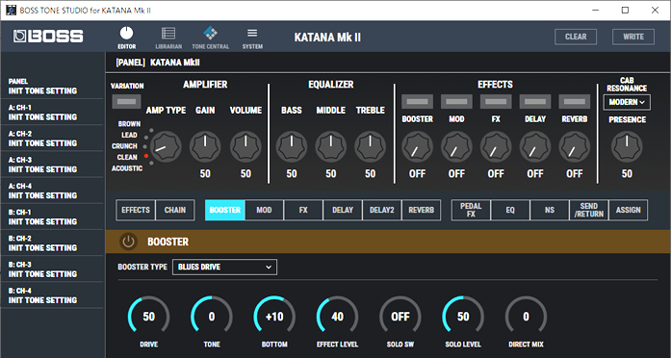Select the A: CH-3 preset
This screenshot has height=358, width=671.
click(52, 165)
